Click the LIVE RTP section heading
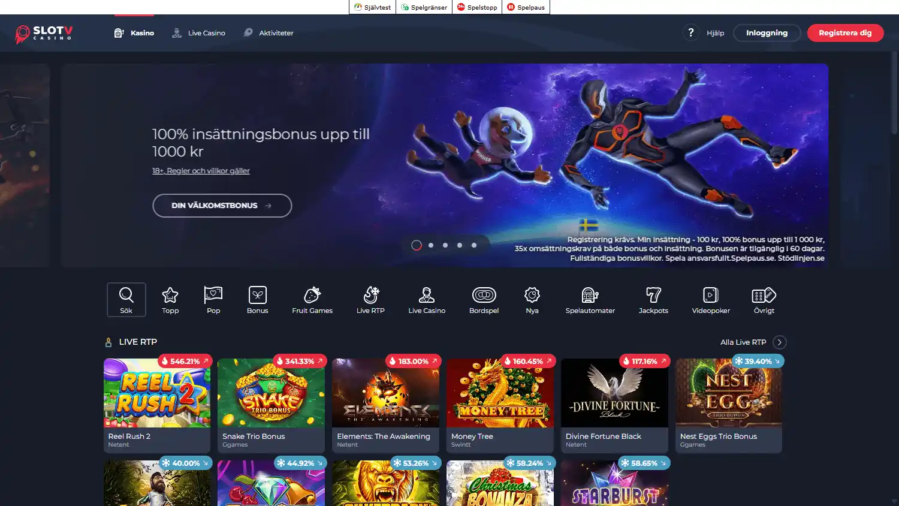The image size is (899, 506). [x=138, y=342]
